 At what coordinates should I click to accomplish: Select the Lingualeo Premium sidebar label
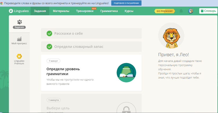[x=19, y=62]
